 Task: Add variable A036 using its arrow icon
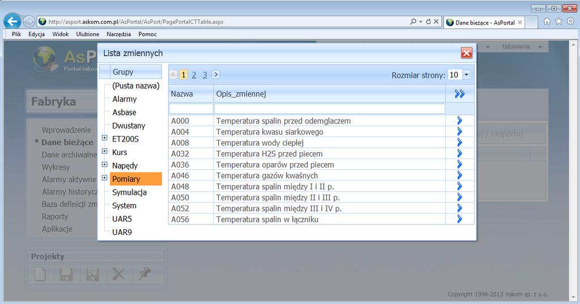click(459, 164)
